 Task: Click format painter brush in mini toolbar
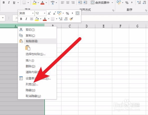point(71,19)
